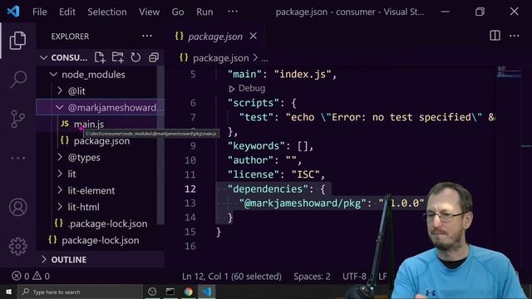Collapse the @markjameshoward folder
The height and width of the screenshot is (299, 532).
[x=59, y=107]
